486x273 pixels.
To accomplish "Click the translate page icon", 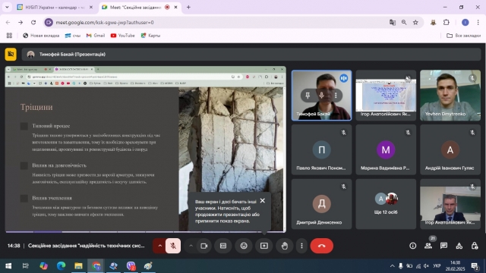I will click(x=393, y=22).
